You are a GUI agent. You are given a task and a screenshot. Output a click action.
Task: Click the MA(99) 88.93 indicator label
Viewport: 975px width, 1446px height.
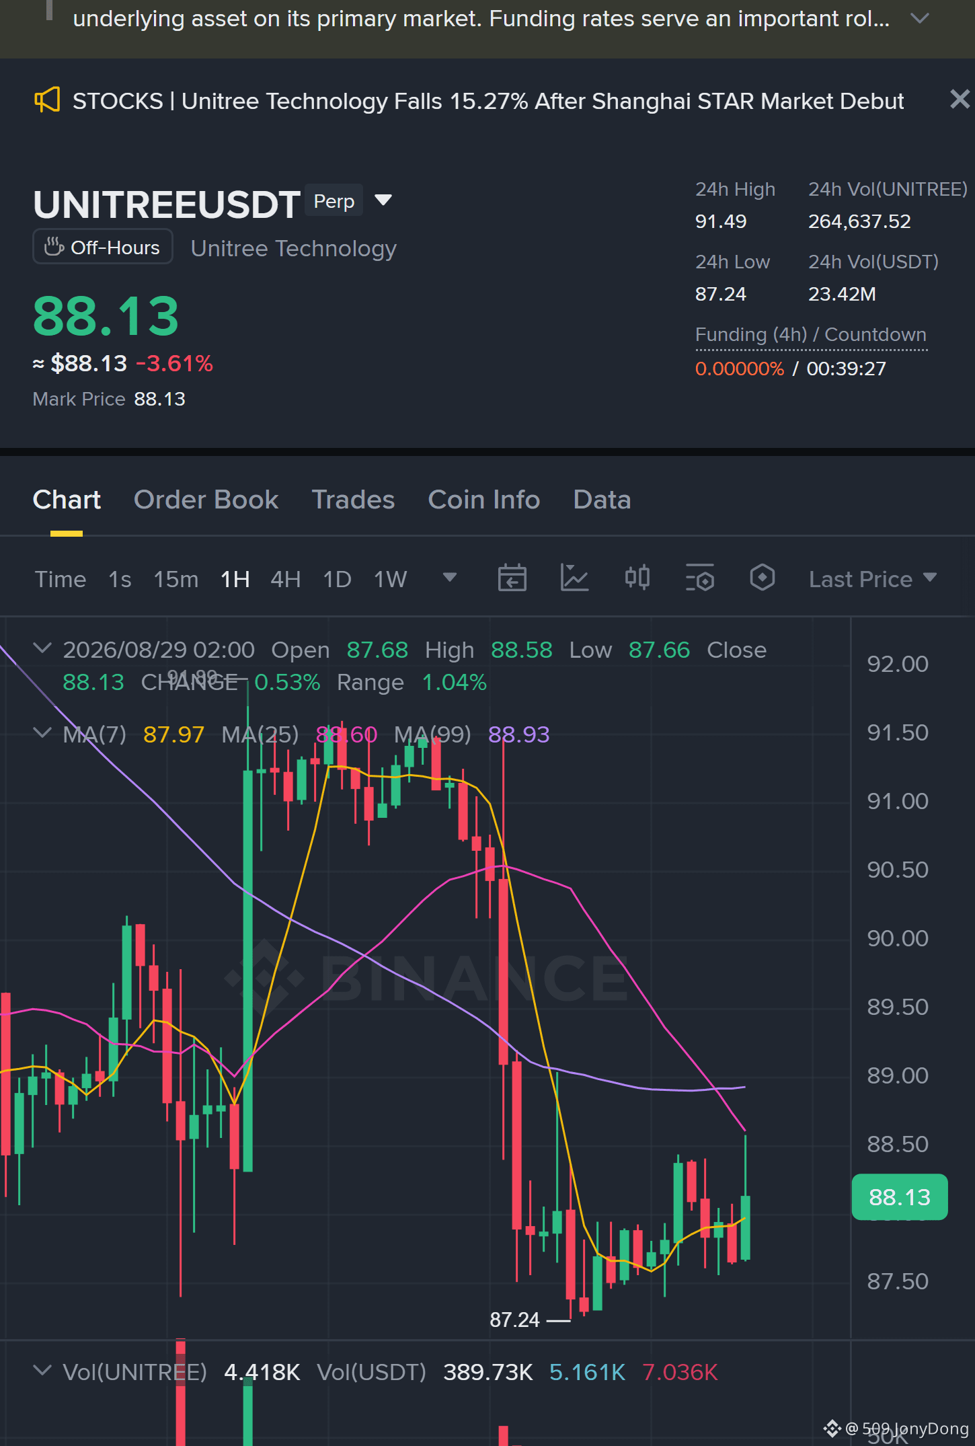(471, 734)
